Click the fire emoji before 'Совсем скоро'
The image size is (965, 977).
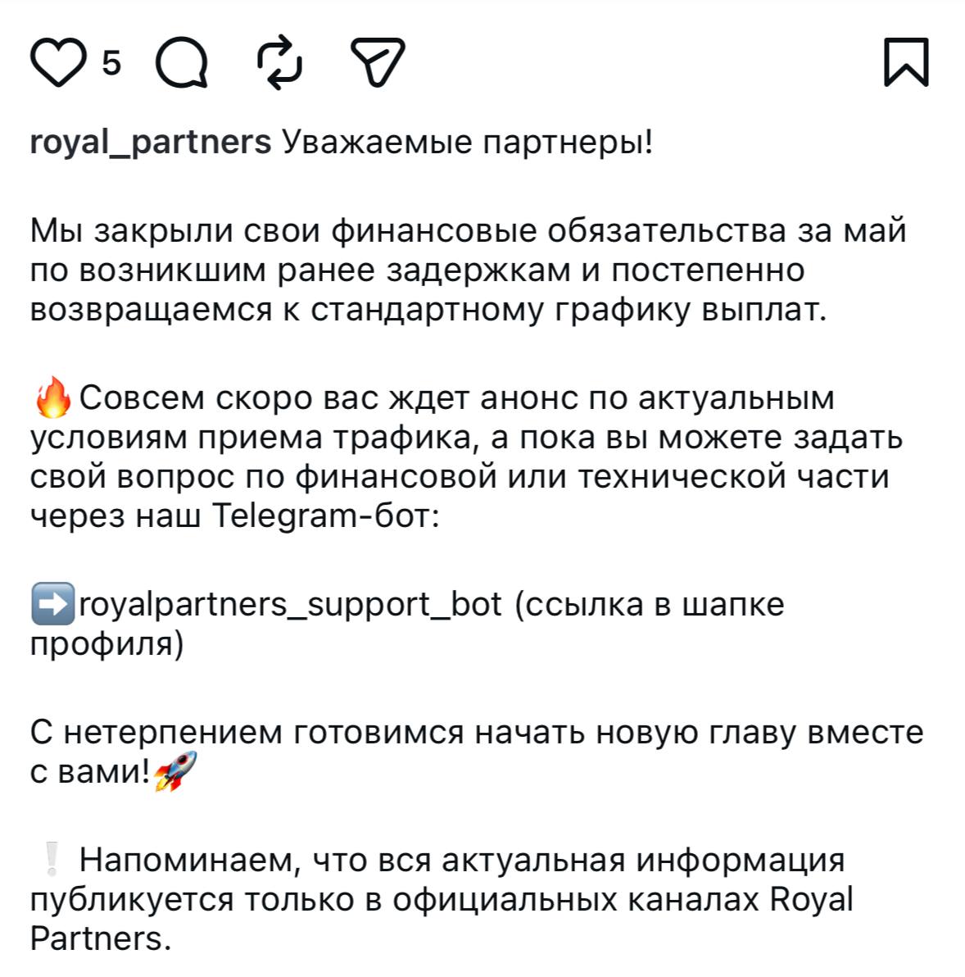53,397
